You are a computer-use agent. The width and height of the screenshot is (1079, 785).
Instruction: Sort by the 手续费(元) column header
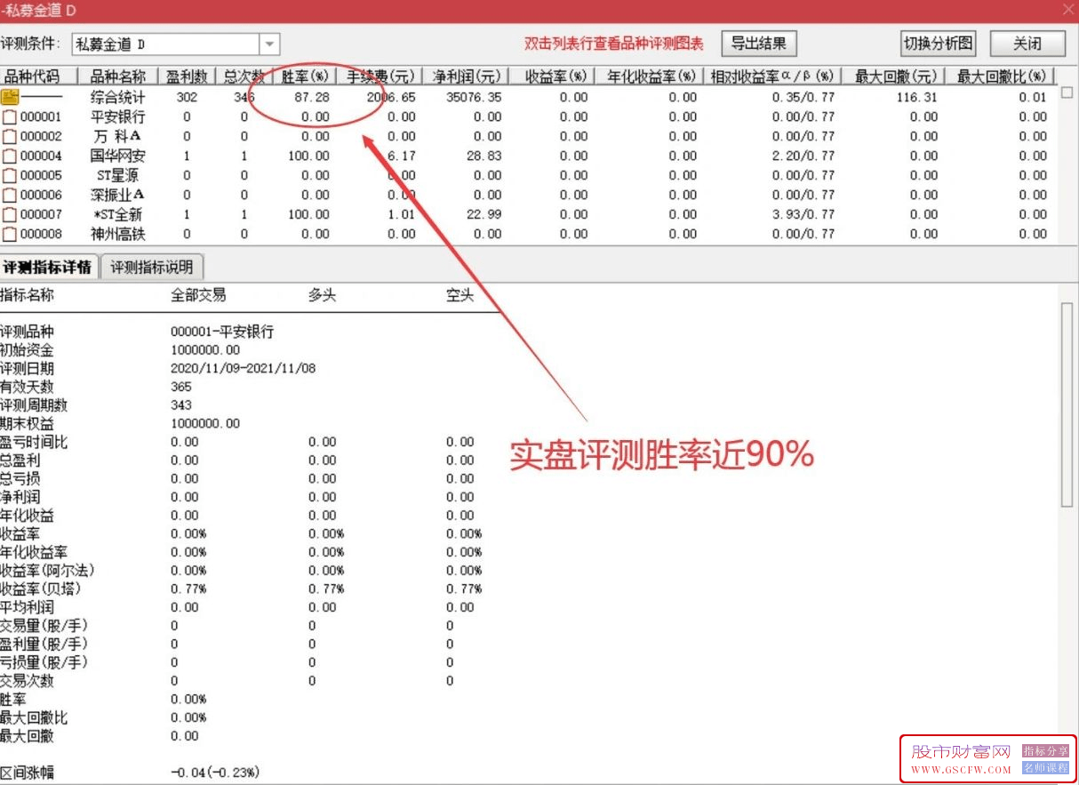pyautogui.click(x=380, y=76)
